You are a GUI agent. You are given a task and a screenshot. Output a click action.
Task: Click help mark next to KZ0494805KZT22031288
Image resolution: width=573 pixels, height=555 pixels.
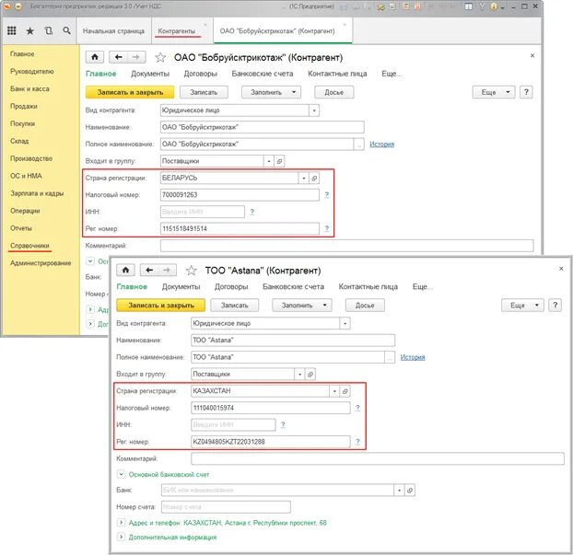357,442
